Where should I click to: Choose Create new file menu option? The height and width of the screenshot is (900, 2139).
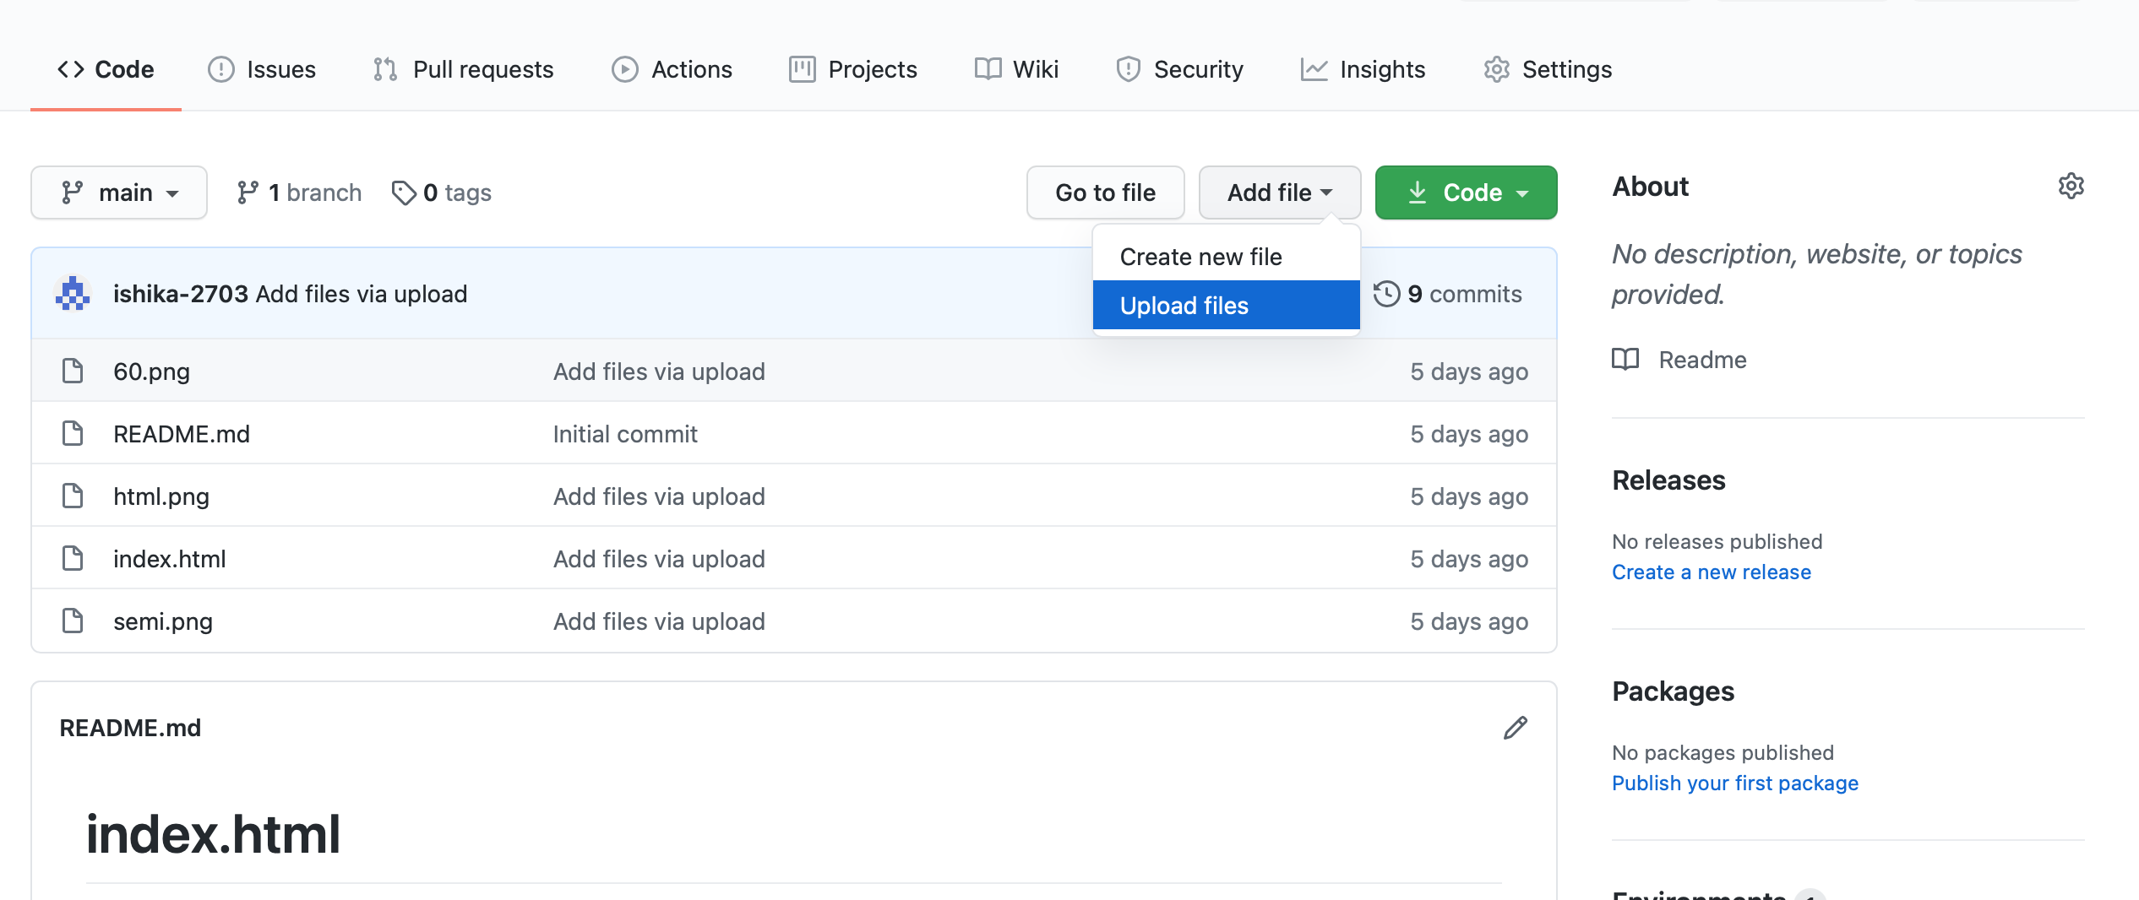(x=1200, y=257)
